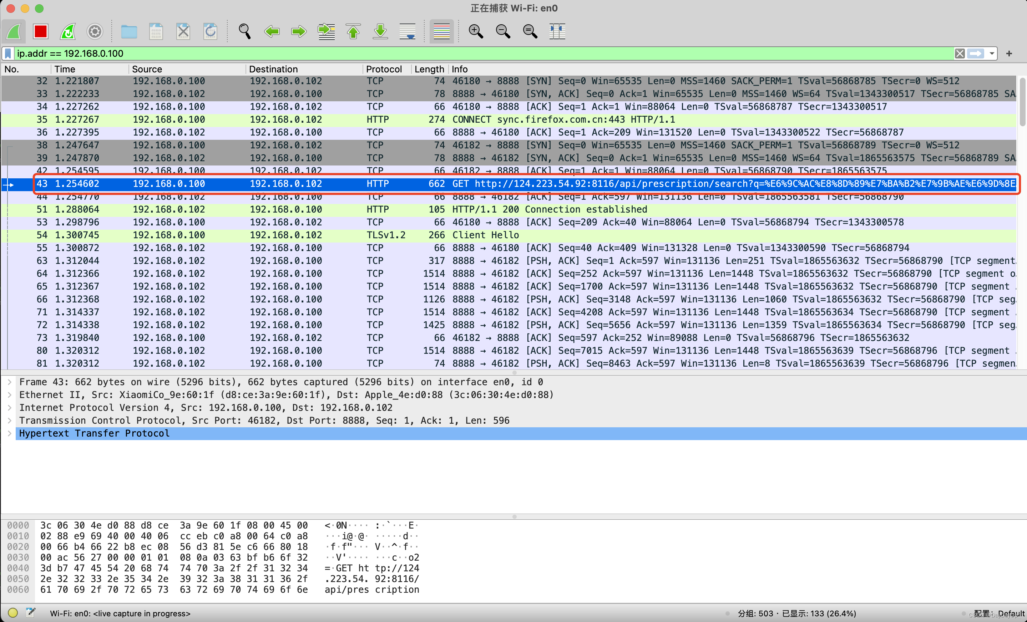The width and height of the screenshot is (1027, 622).
Task: Stop the running packet capture
Action: click(40, 31)
